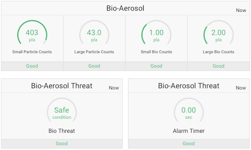Image resolution: width=251 pixels, height=150 pixels.
Task: Select the Small Bio Counts gauge
Action: (156, 35)
